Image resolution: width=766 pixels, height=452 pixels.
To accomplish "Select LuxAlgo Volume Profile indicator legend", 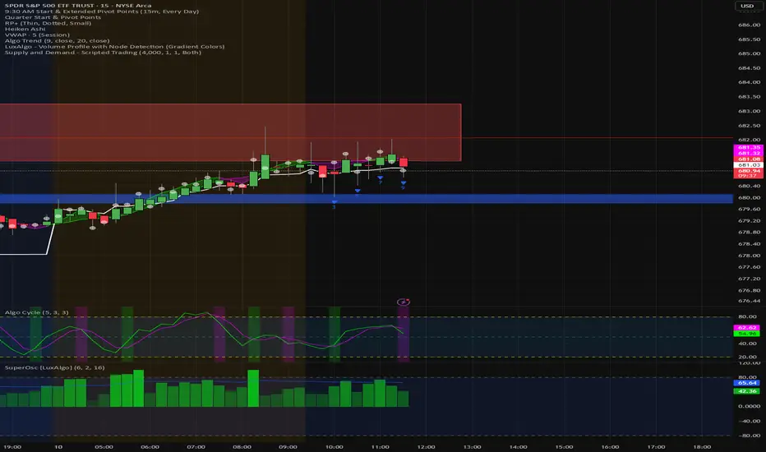I will click(x=115, y=46).
